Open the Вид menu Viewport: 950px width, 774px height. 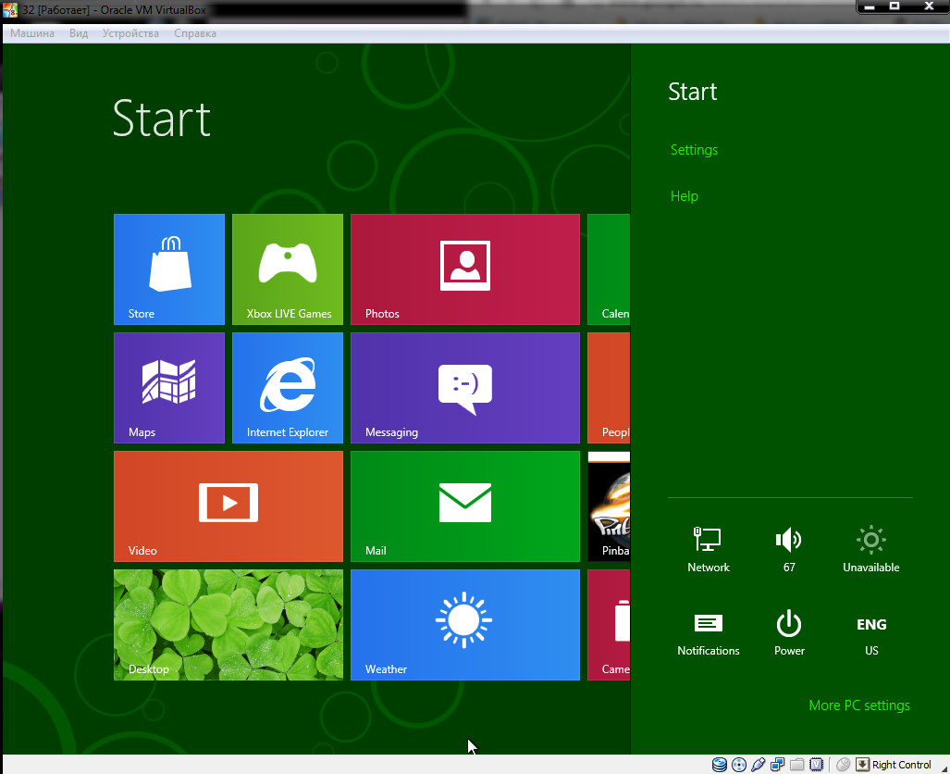(x=78, y=33)
